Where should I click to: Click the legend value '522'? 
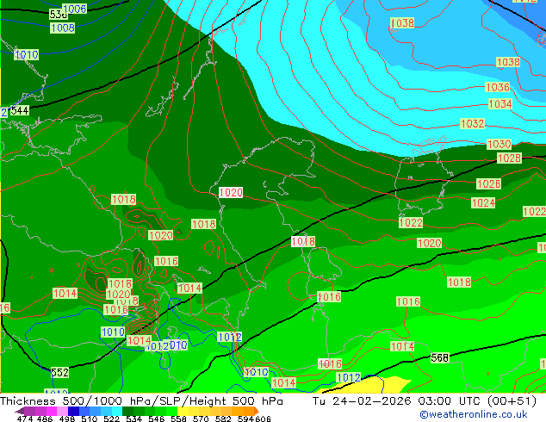(x=111, y=419)
